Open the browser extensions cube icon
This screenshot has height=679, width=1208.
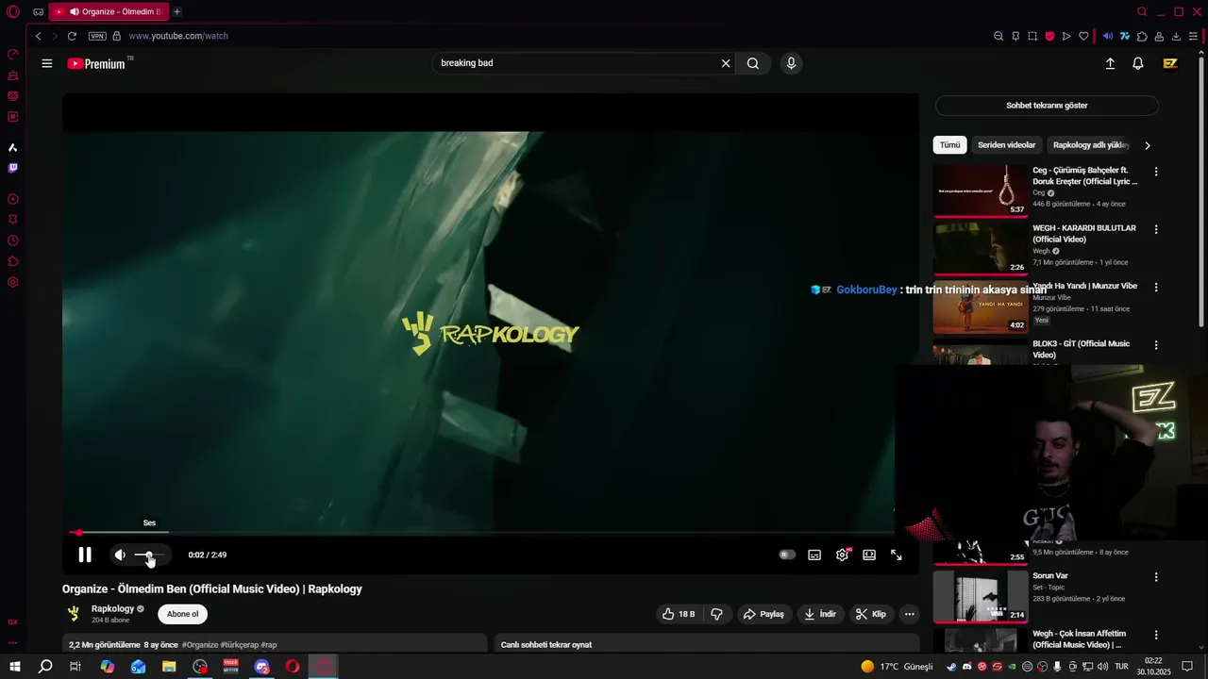[1142, 36]
